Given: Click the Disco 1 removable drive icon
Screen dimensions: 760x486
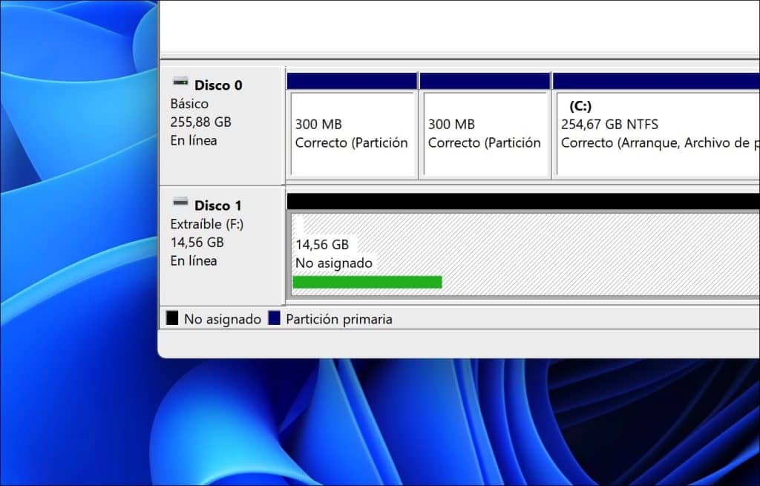Looking at the screenshot, I should coord(180,202).
